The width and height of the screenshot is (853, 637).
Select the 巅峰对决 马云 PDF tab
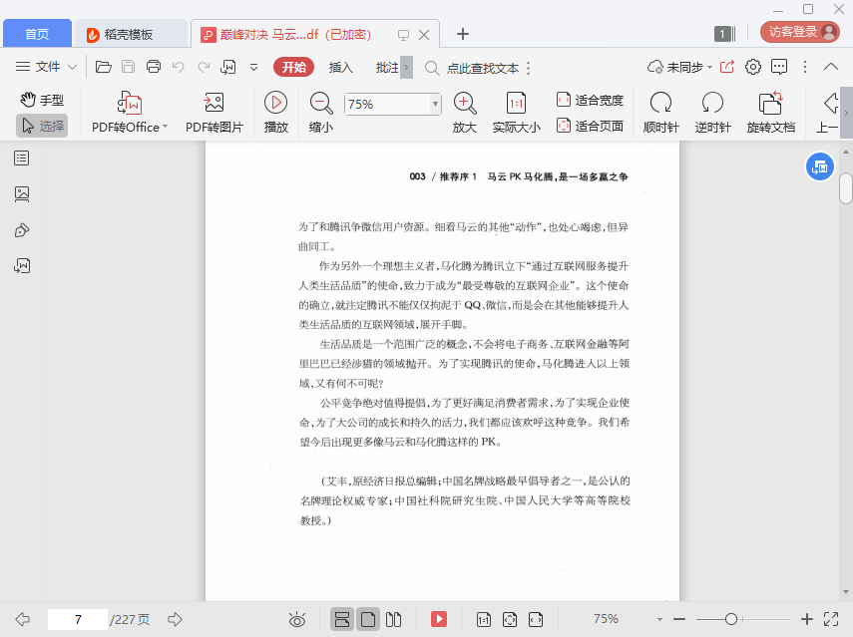coord(295,34)
